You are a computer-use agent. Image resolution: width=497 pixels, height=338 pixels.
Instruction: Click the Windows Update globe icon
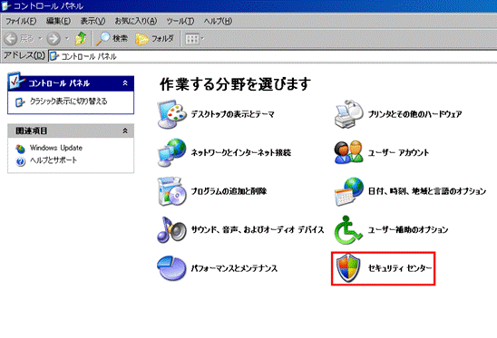tap(20, 149)
